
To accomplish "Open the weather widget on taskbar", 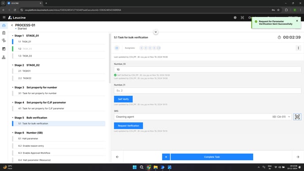I will [x=8, y=167].
